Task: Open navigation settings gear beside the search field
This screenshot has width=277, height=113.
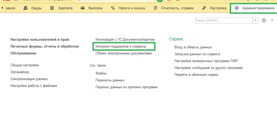Action: pyautogui.click(x=264, y=20)
